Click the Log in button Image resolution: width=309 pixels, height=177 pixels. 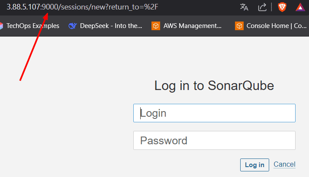click(x=254, y=165)
